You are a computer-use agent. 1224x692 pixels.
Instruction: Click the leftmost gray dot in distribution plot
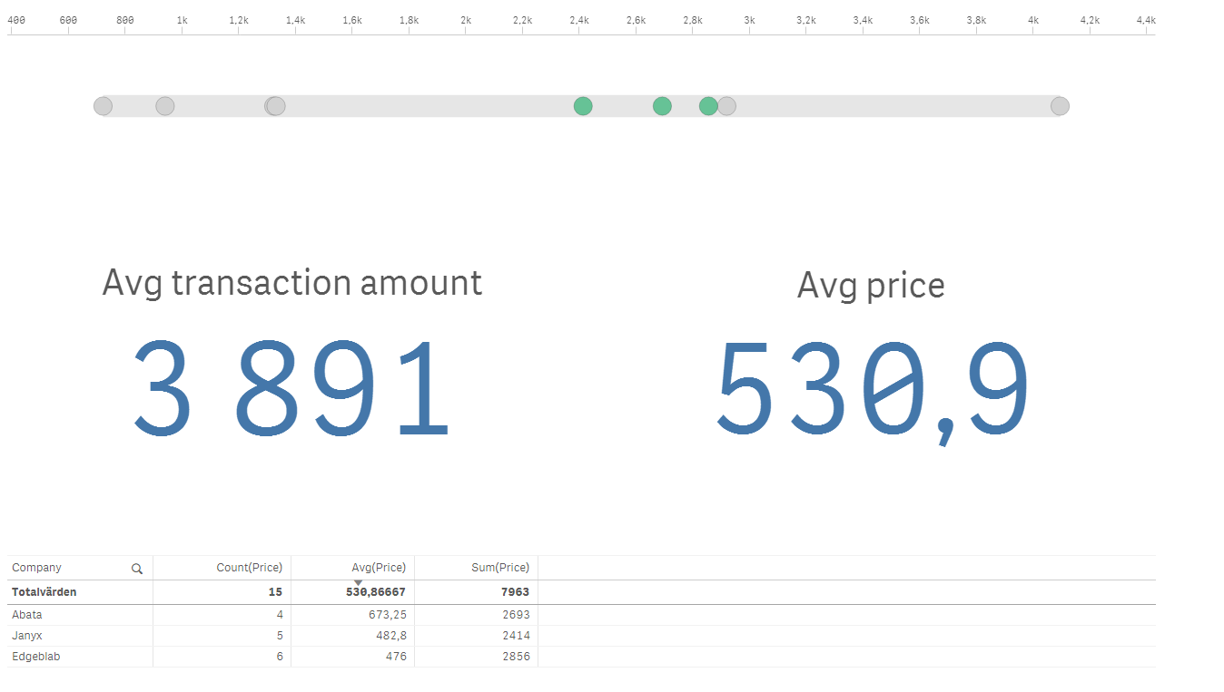tap(104, 106)
